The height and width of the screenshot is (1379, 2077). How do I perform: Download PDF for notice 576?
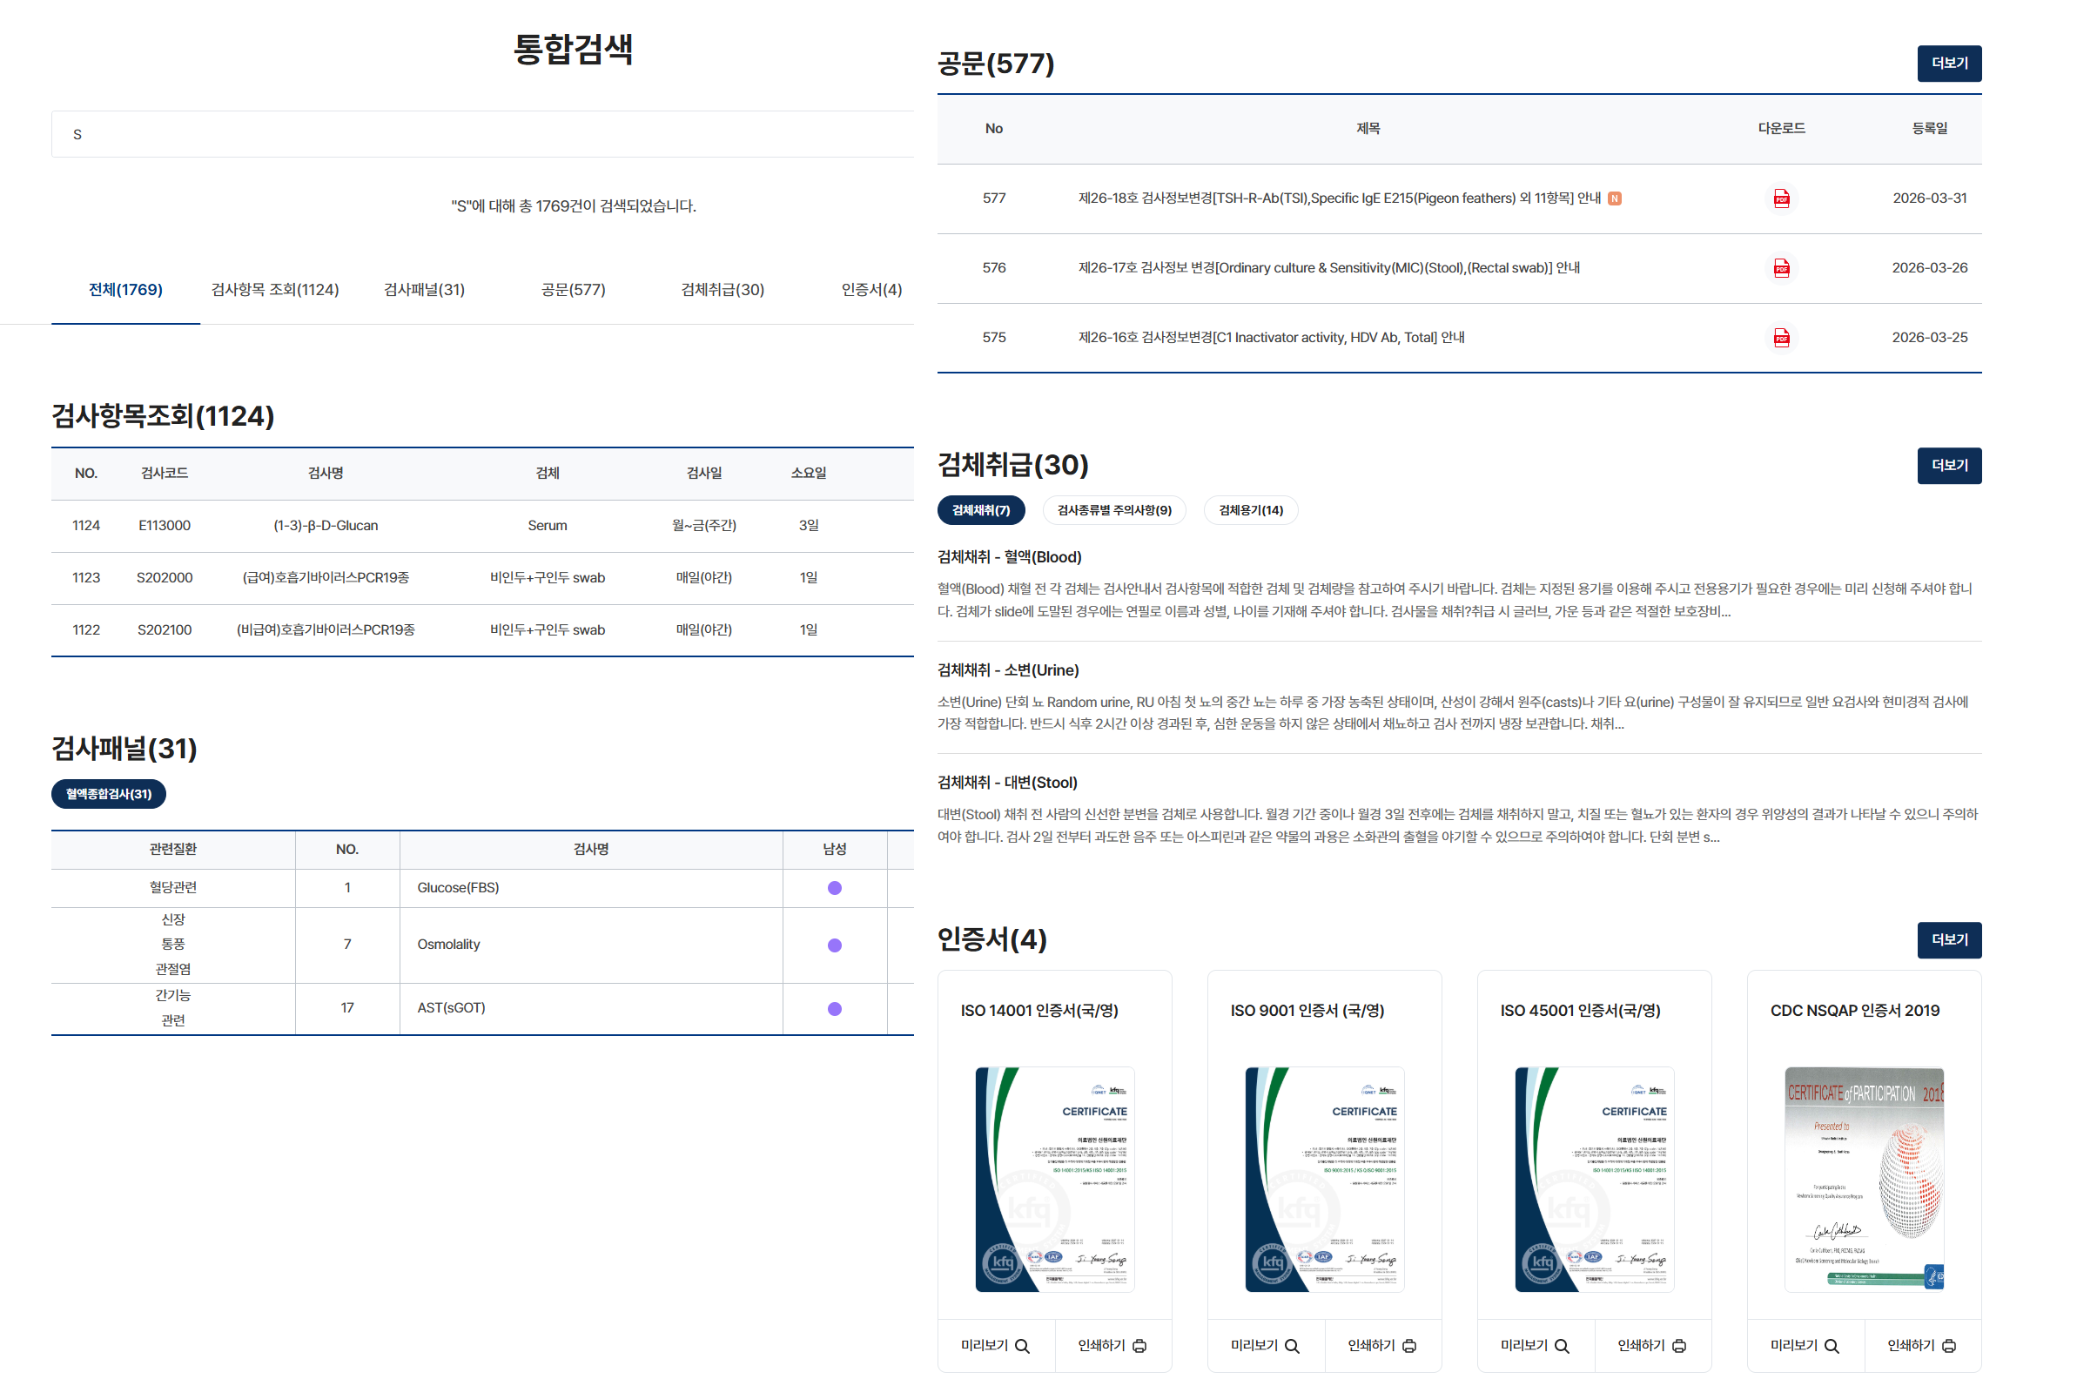point(1781,268)
